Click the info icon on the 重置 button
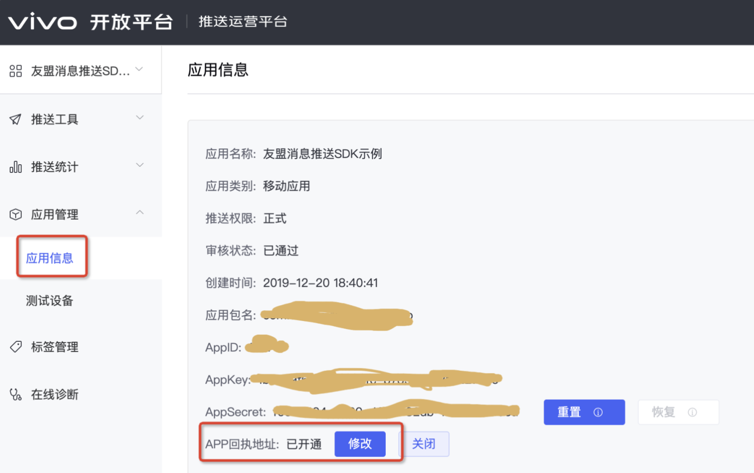 click(598, 412)
